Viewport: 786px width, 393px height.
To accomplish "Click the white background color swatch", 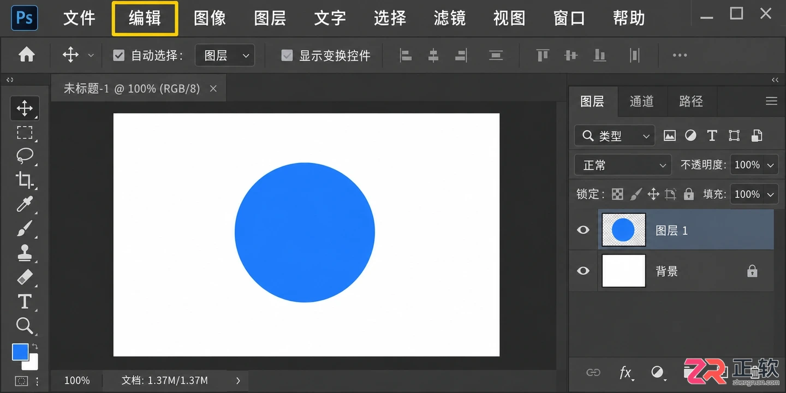I will click(x=32, y=364).
